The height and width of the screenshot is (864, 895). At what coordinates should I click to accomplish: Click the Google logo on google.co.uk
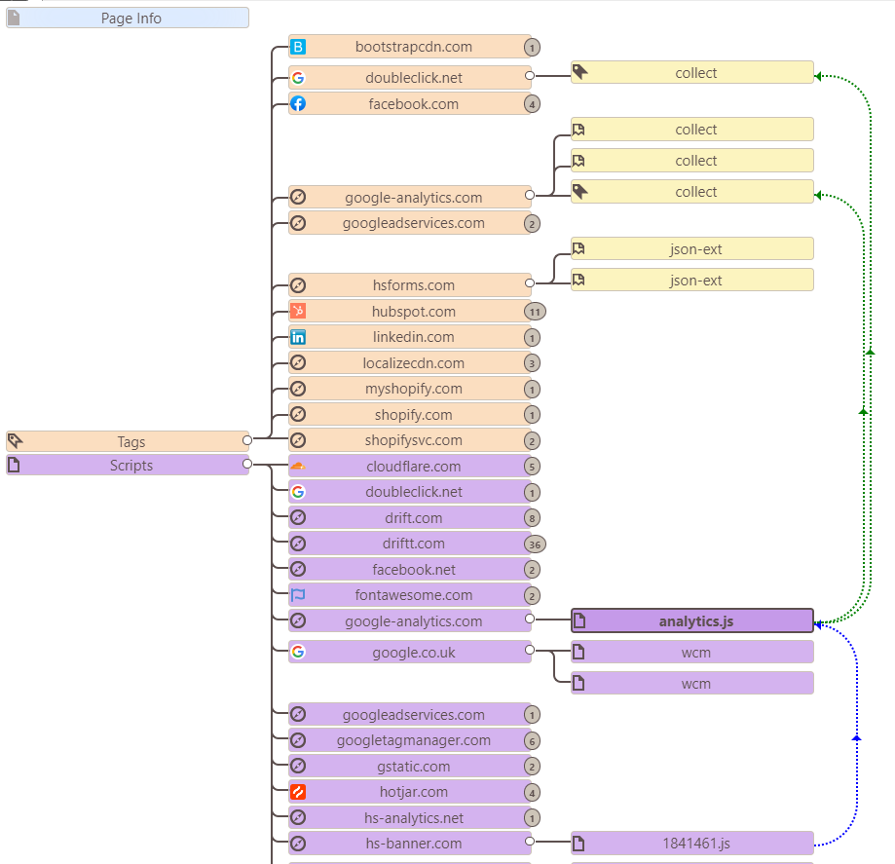click(x=298, y=653)
